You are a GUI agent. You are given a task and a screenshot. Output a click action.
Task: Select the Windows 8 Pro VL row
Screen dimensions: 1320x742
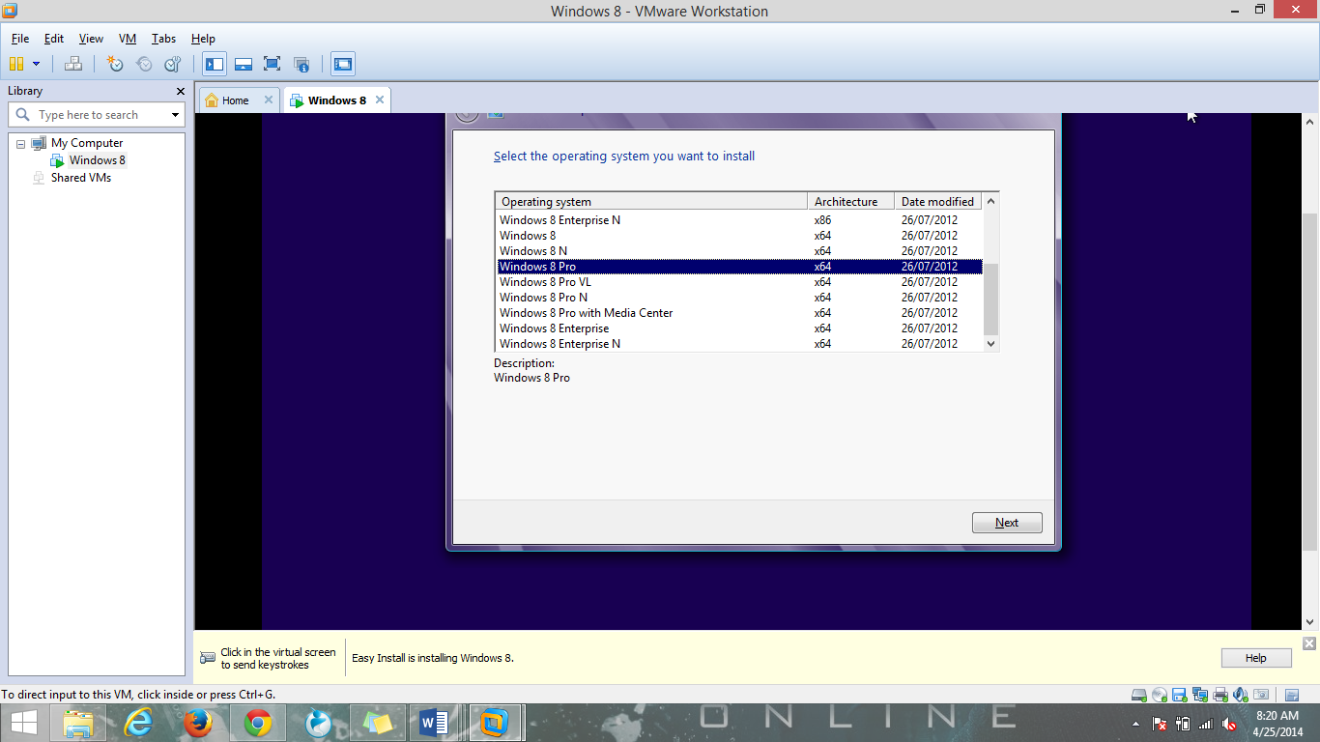tap(739, 282)
